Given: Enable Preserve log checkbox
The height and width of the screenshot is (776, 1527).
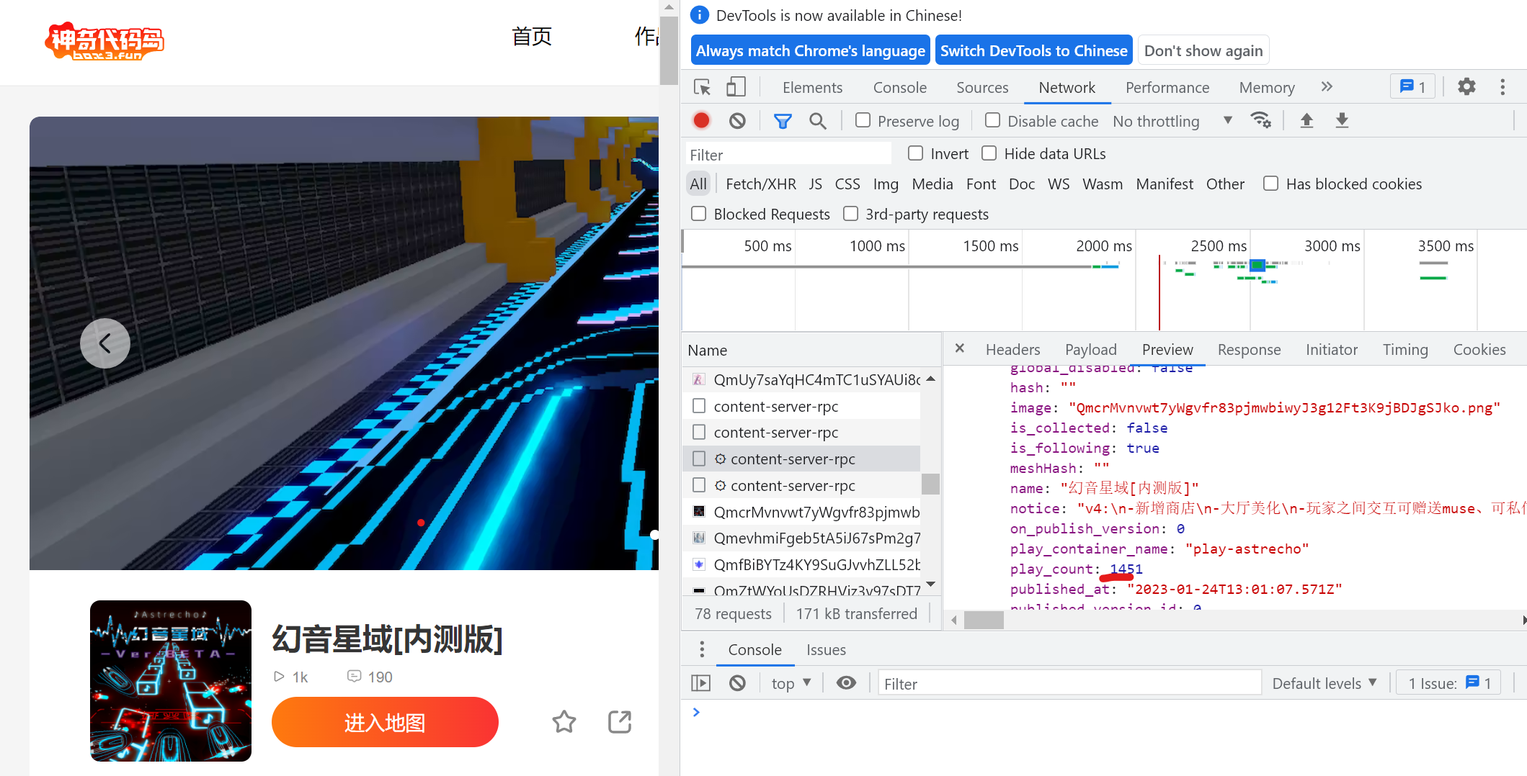Looking at the screenshot, I should 863,120.
